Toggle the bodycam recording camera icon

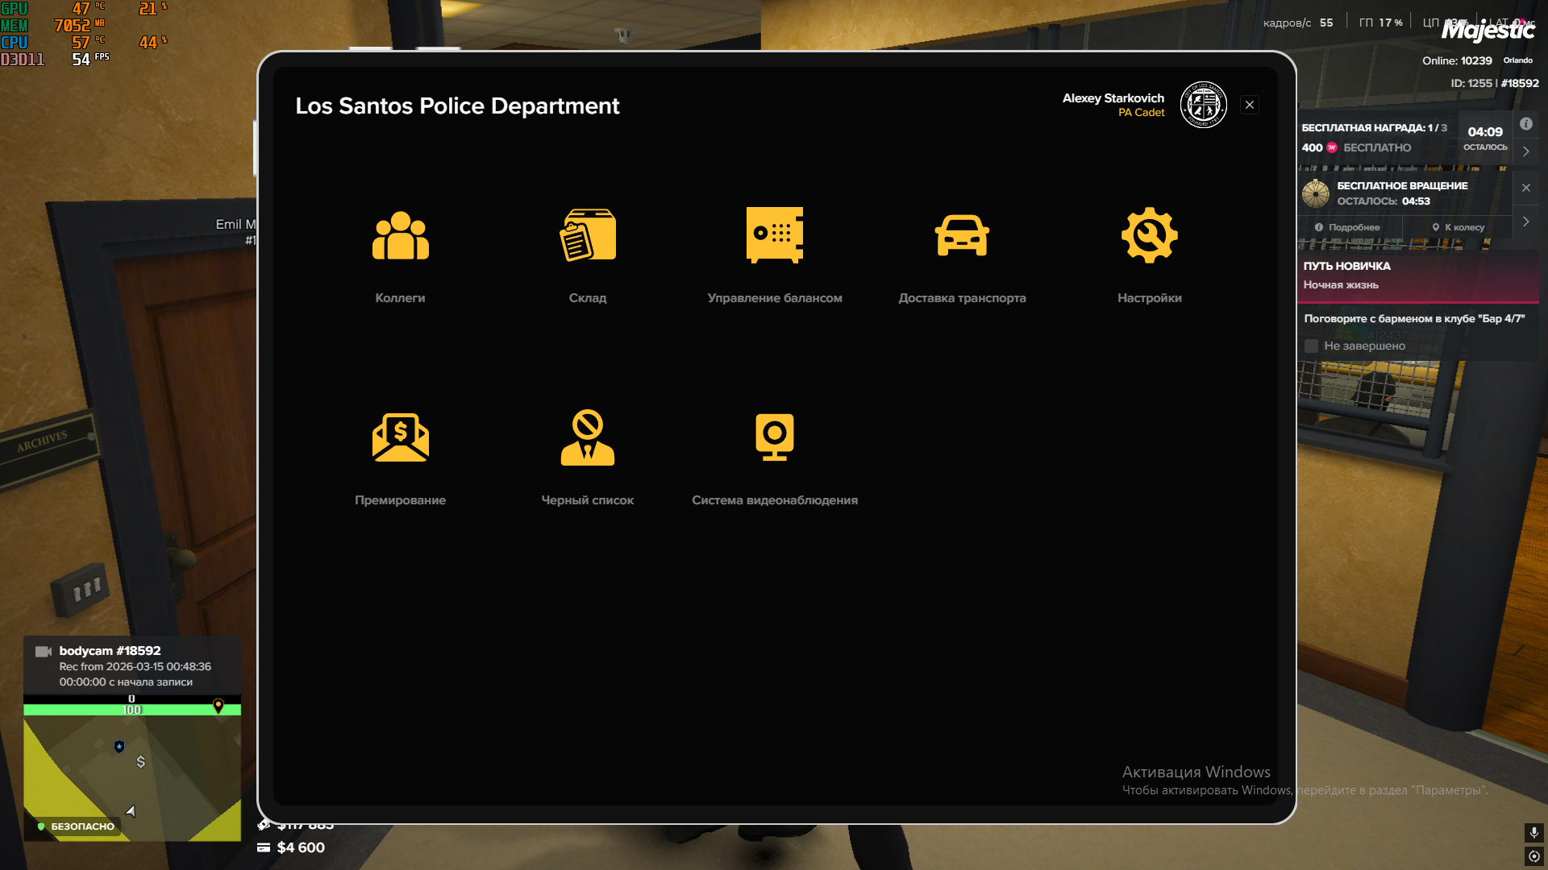pyautogui.click(x=44, y=652)
